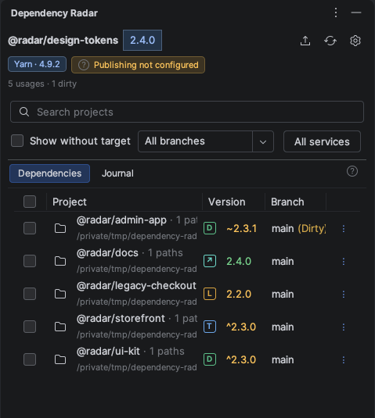The width and height of the screenshot is (375, 418).
Task: Click the publish upload icon
Action: coord(305,41)
